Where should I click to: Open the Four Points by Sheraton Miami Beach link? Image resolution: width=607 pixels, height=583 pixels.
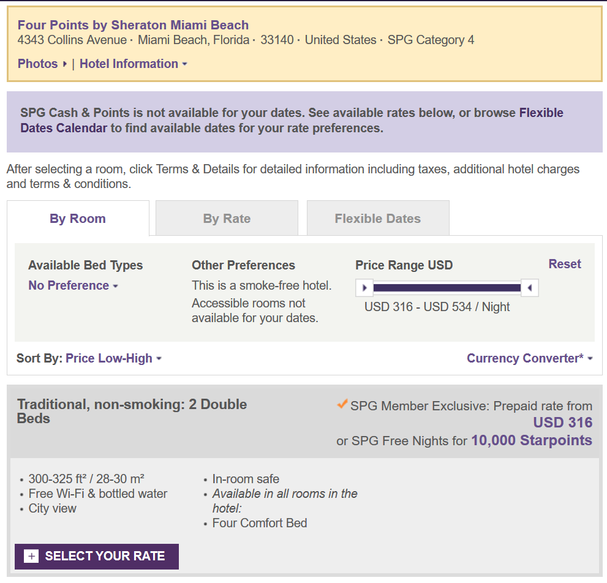(133, 25)
